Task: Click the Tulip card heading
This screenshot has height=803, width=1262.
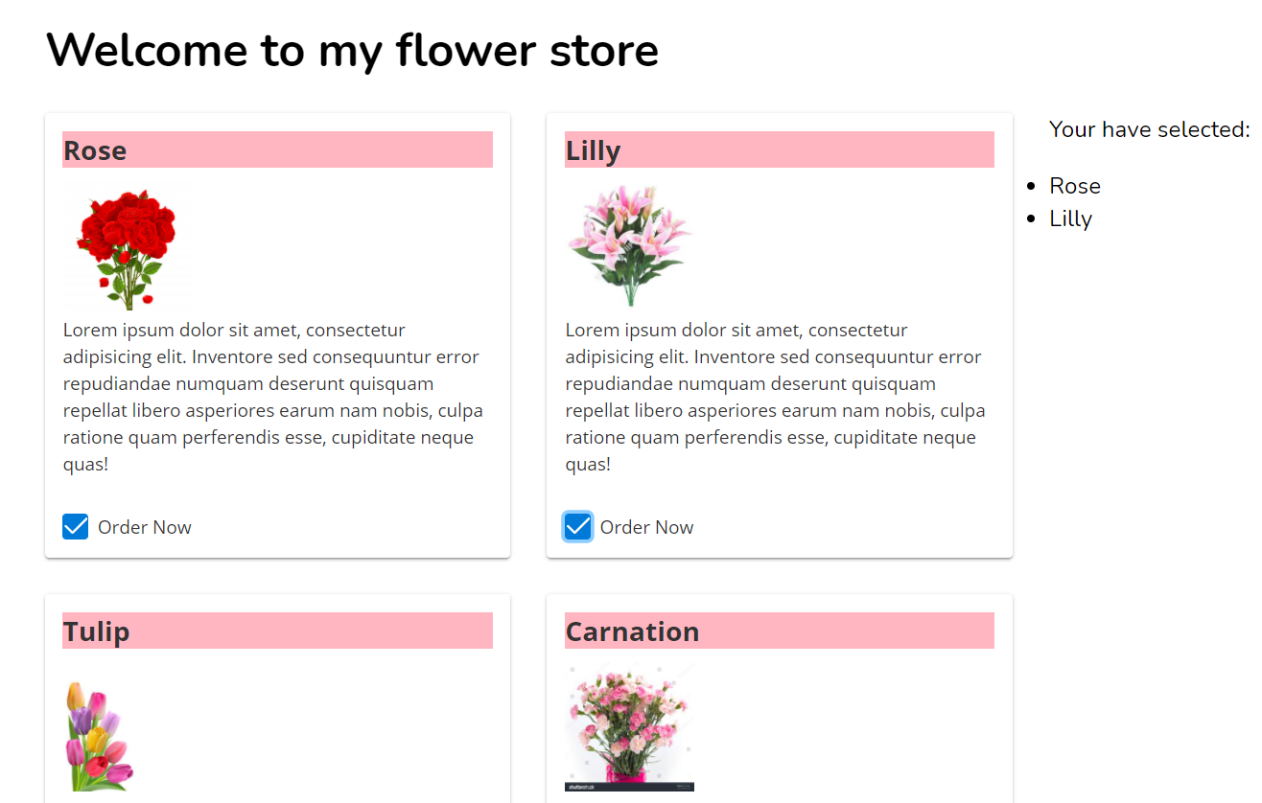Action: (x=97, y=631)
